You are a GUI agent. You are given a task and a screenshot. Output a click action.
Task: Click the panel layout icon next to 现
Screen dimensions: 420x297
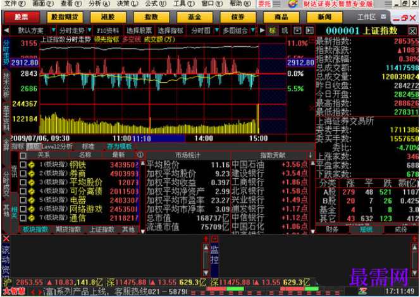297,30
